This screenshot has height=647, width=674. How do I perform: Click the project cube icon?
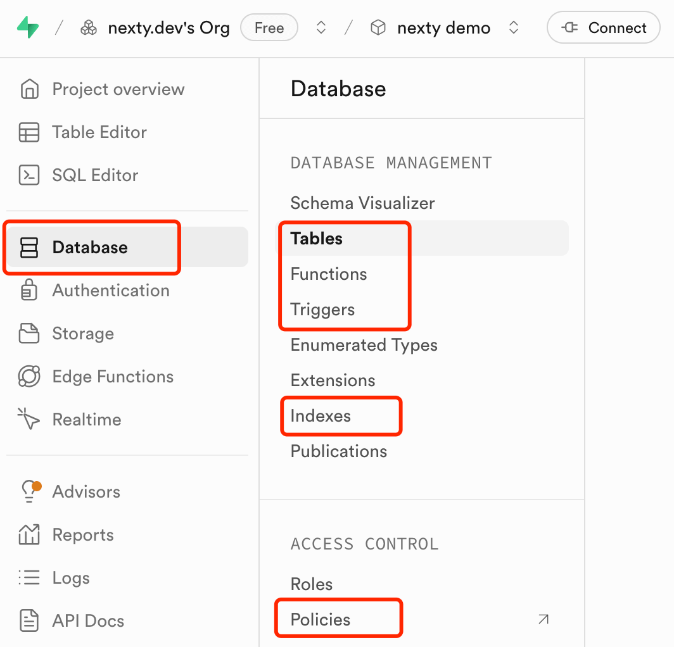coord(378,28)
